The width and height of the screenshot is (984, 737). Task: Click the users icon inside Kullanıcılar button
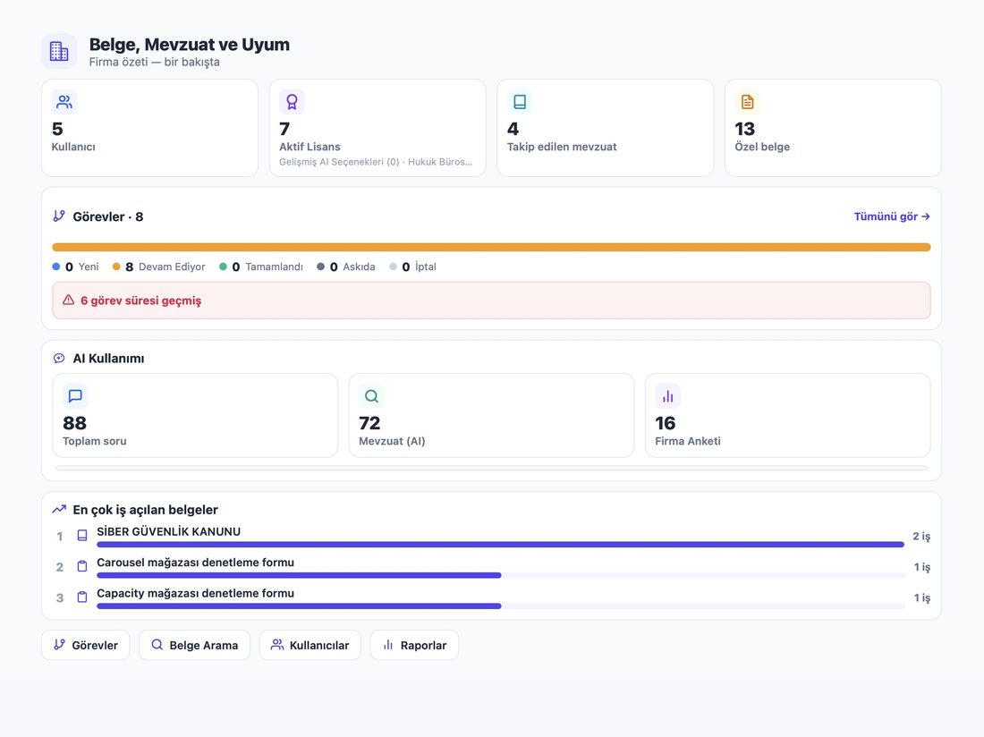coord(276,644)
